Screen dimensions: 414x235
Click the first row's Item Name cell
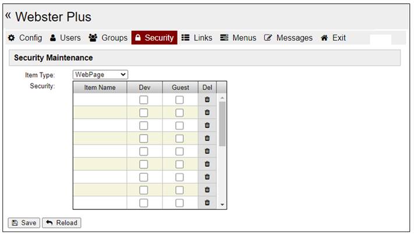(x=100, y=100)
